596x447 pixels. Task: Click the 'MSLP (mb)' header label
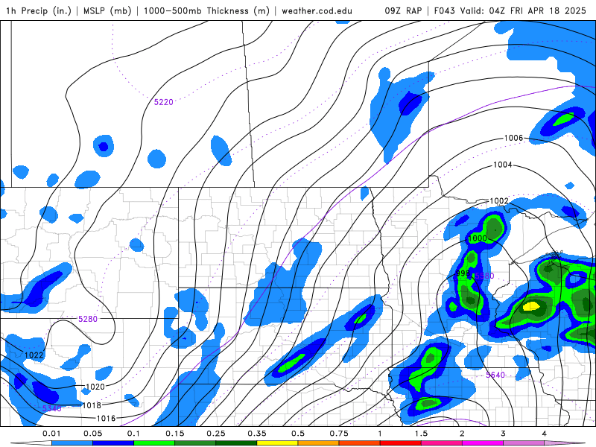pos(107,10)
